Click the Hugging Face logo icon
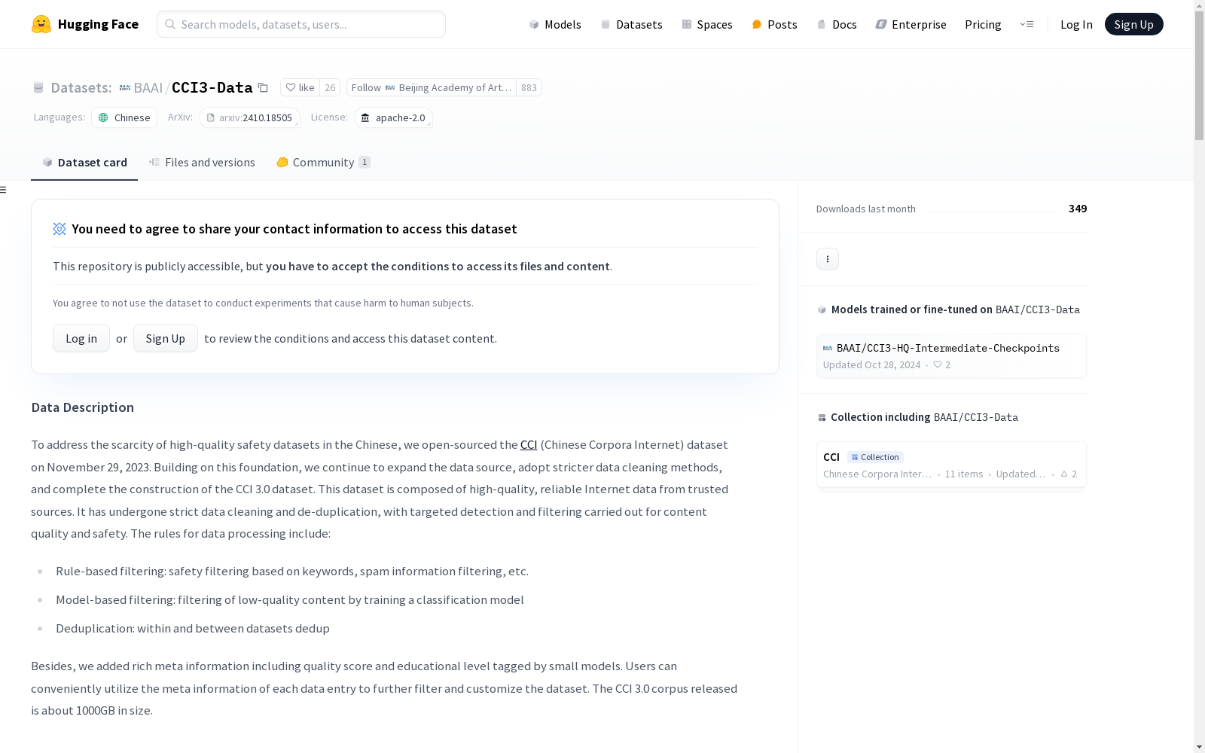This screenshot has height=753, width=1205. click(41, 24)
